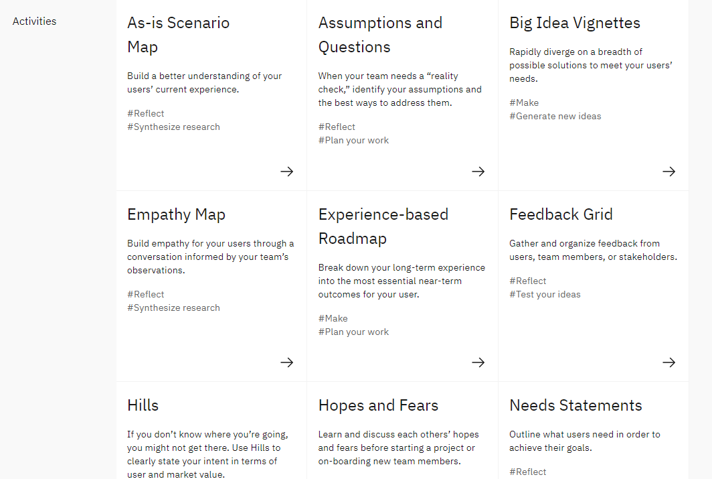Click #Generate new ideas tag on Big Idea Vignettes
This screenshot has height=479, width=712.
[x=555, y=116]
